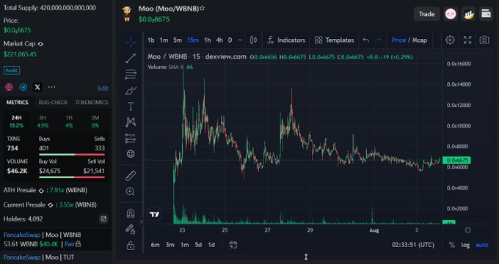This screenshot has width=499, height=264.
Task: Switch to the RUG-CHECK tab
Action: (x=53, y=103)
